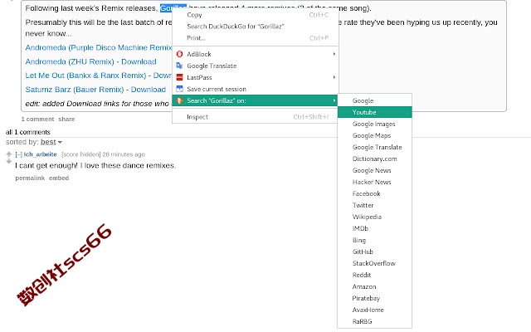Download the Saturnz Barz Bauer Remix
Viewport: 531px width, 332px height.
click(x=149, y=90)
